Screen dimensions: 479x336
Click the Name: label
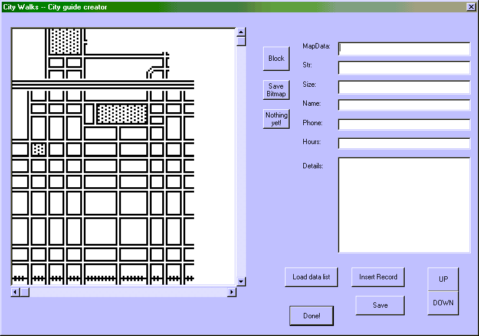coord(311,103)
